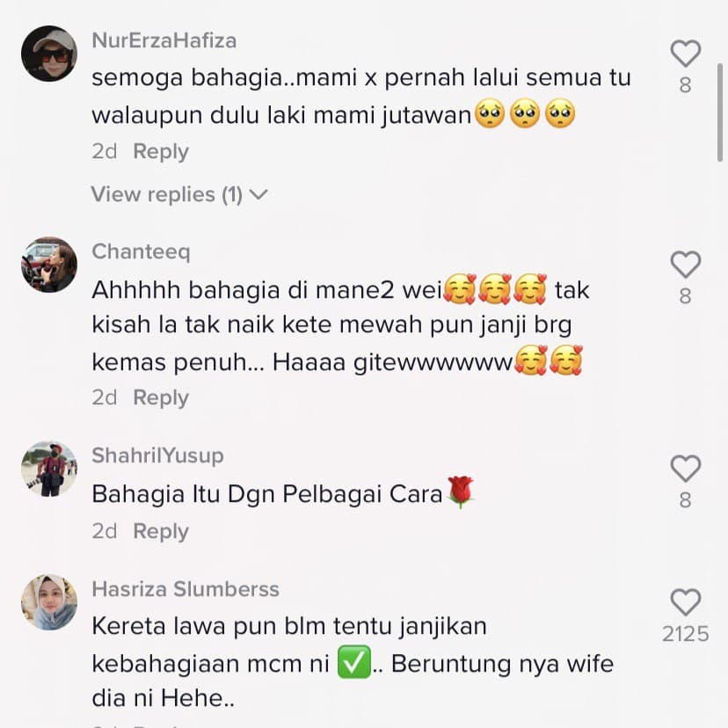Open NurErzaHafiza's profile picture

pos(49,54)
